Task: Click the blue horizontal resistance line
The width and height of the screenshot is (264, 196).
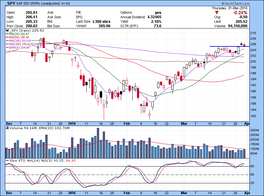Action: tap(230, 46)
